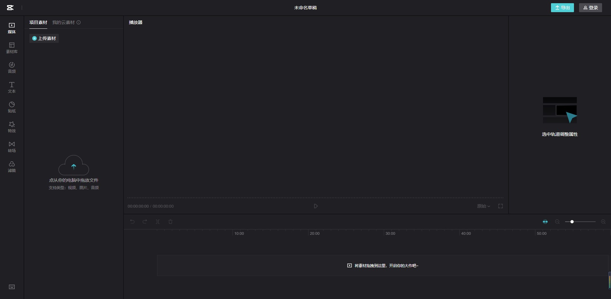The width and height of the screenshot is (611, 299).
Task: Click the 00:00:00:00 timecode display
Action: pyautogui.click(x=151, y=206)
